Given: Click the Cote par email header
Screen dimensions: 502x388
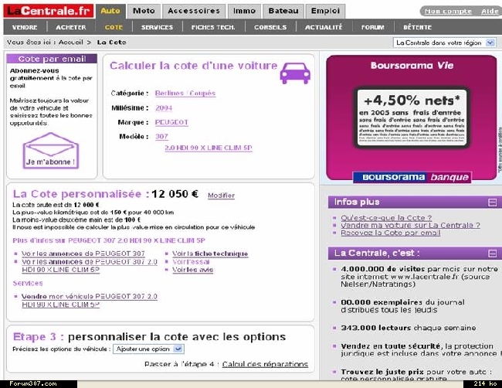Looking at the screenshot, I should [52, 59].
